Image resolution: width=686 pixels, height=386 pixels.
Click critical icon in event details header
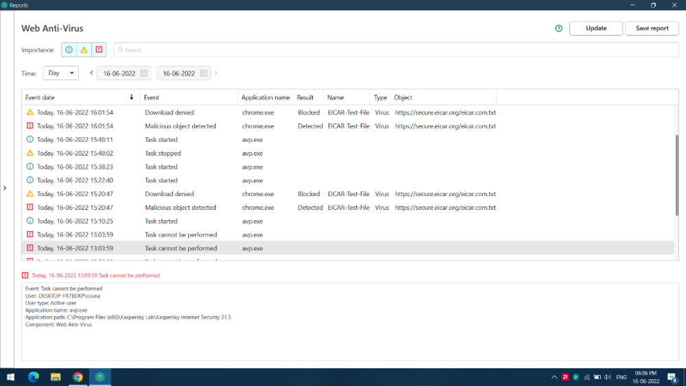click(x=25, y=276)
